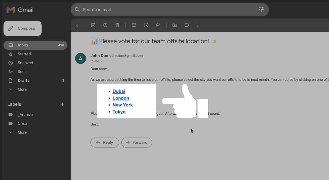
Task: Report this email as spam
Action: pyautogui.click(x=105, y=25)
